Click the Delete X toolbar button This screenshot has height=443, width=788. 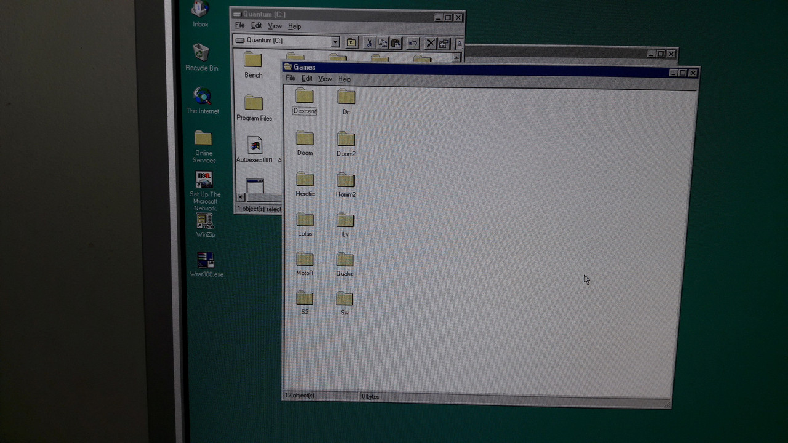coord(431,43)
